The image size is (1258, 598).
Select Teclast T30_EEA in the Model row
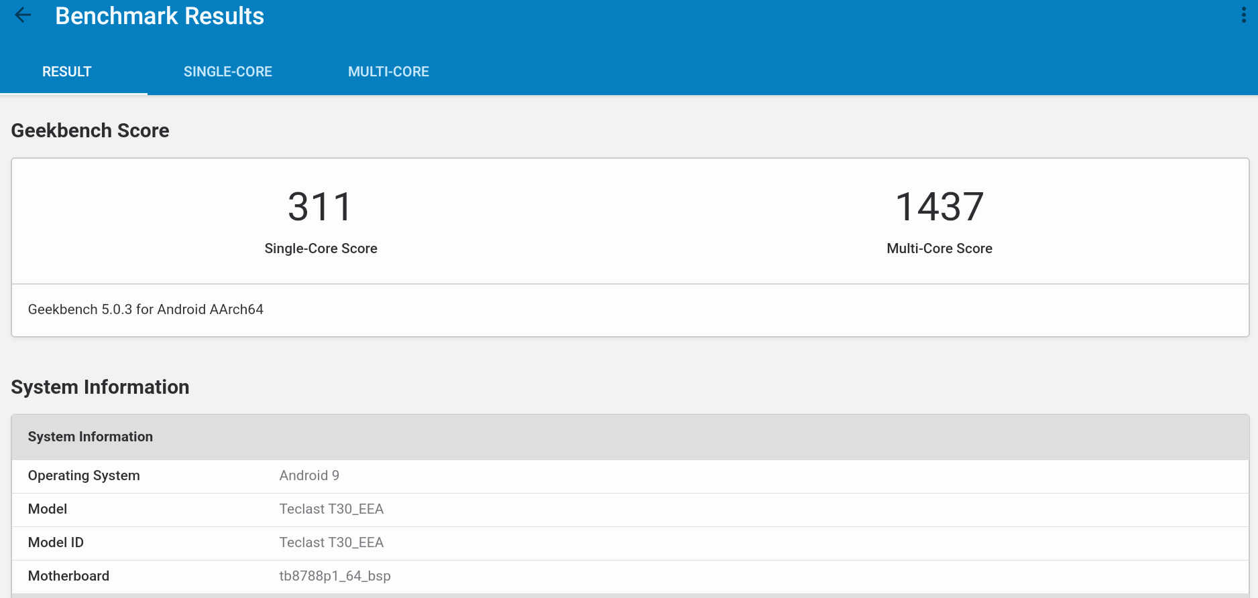331,509
